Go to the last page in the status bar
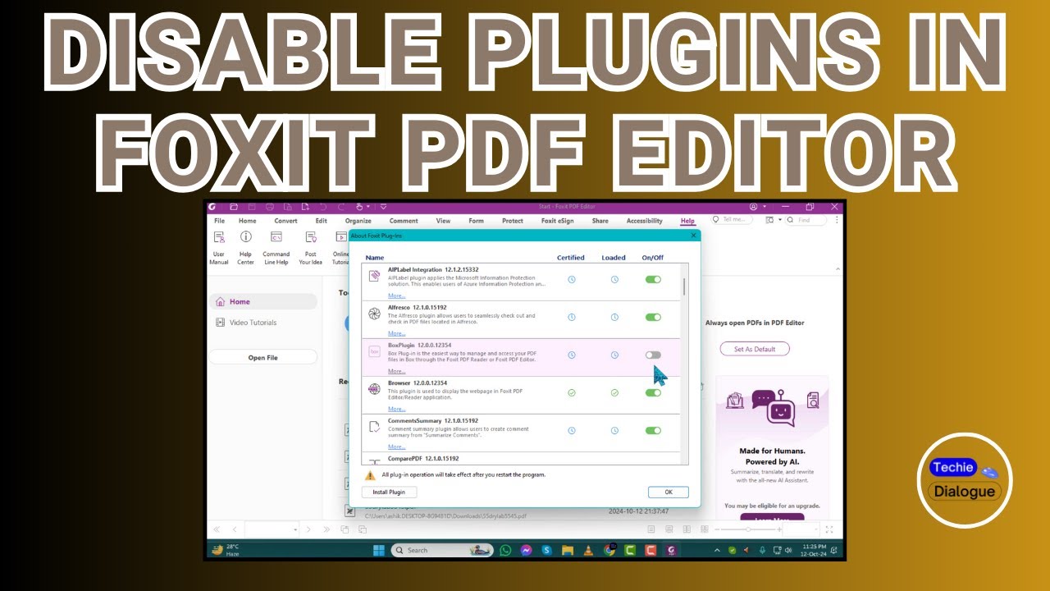 327,529
